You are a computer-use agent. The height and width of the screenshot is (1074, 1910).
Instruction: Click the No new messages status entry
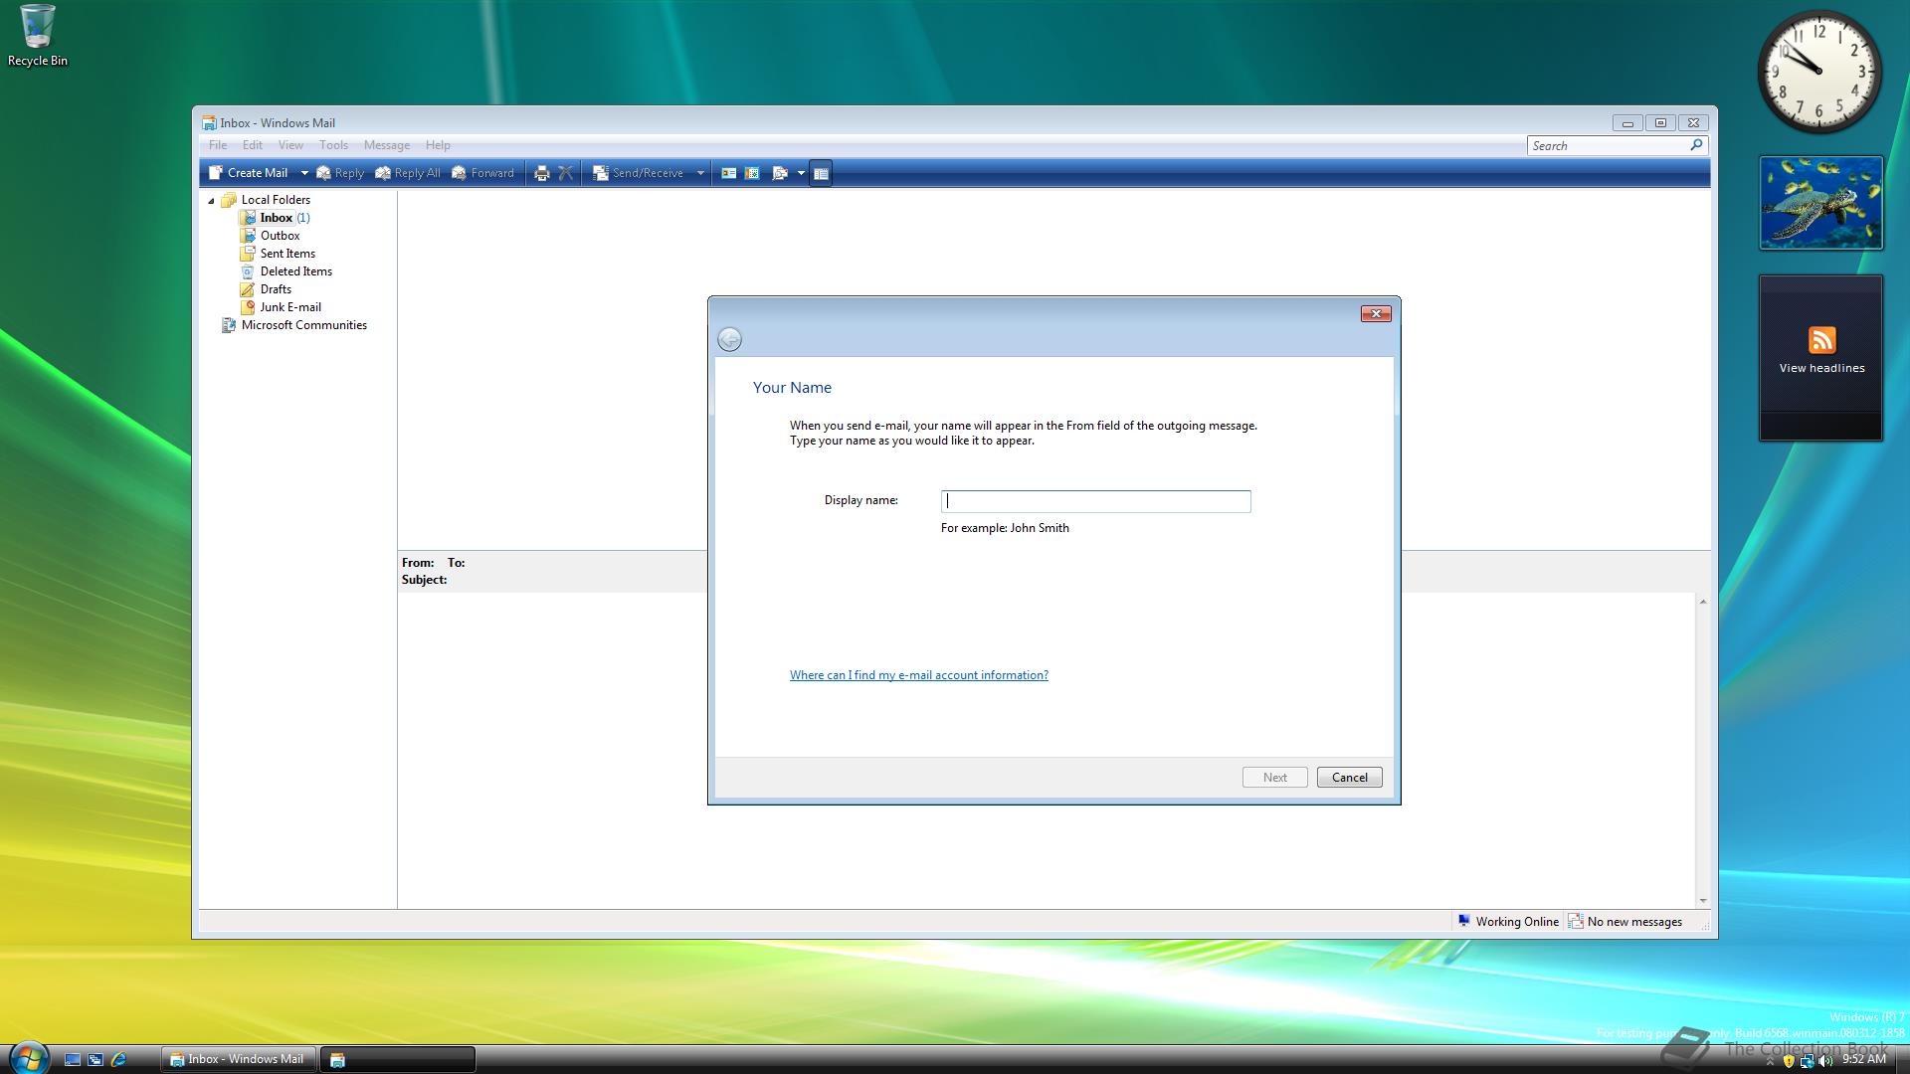coord(1625,922)
